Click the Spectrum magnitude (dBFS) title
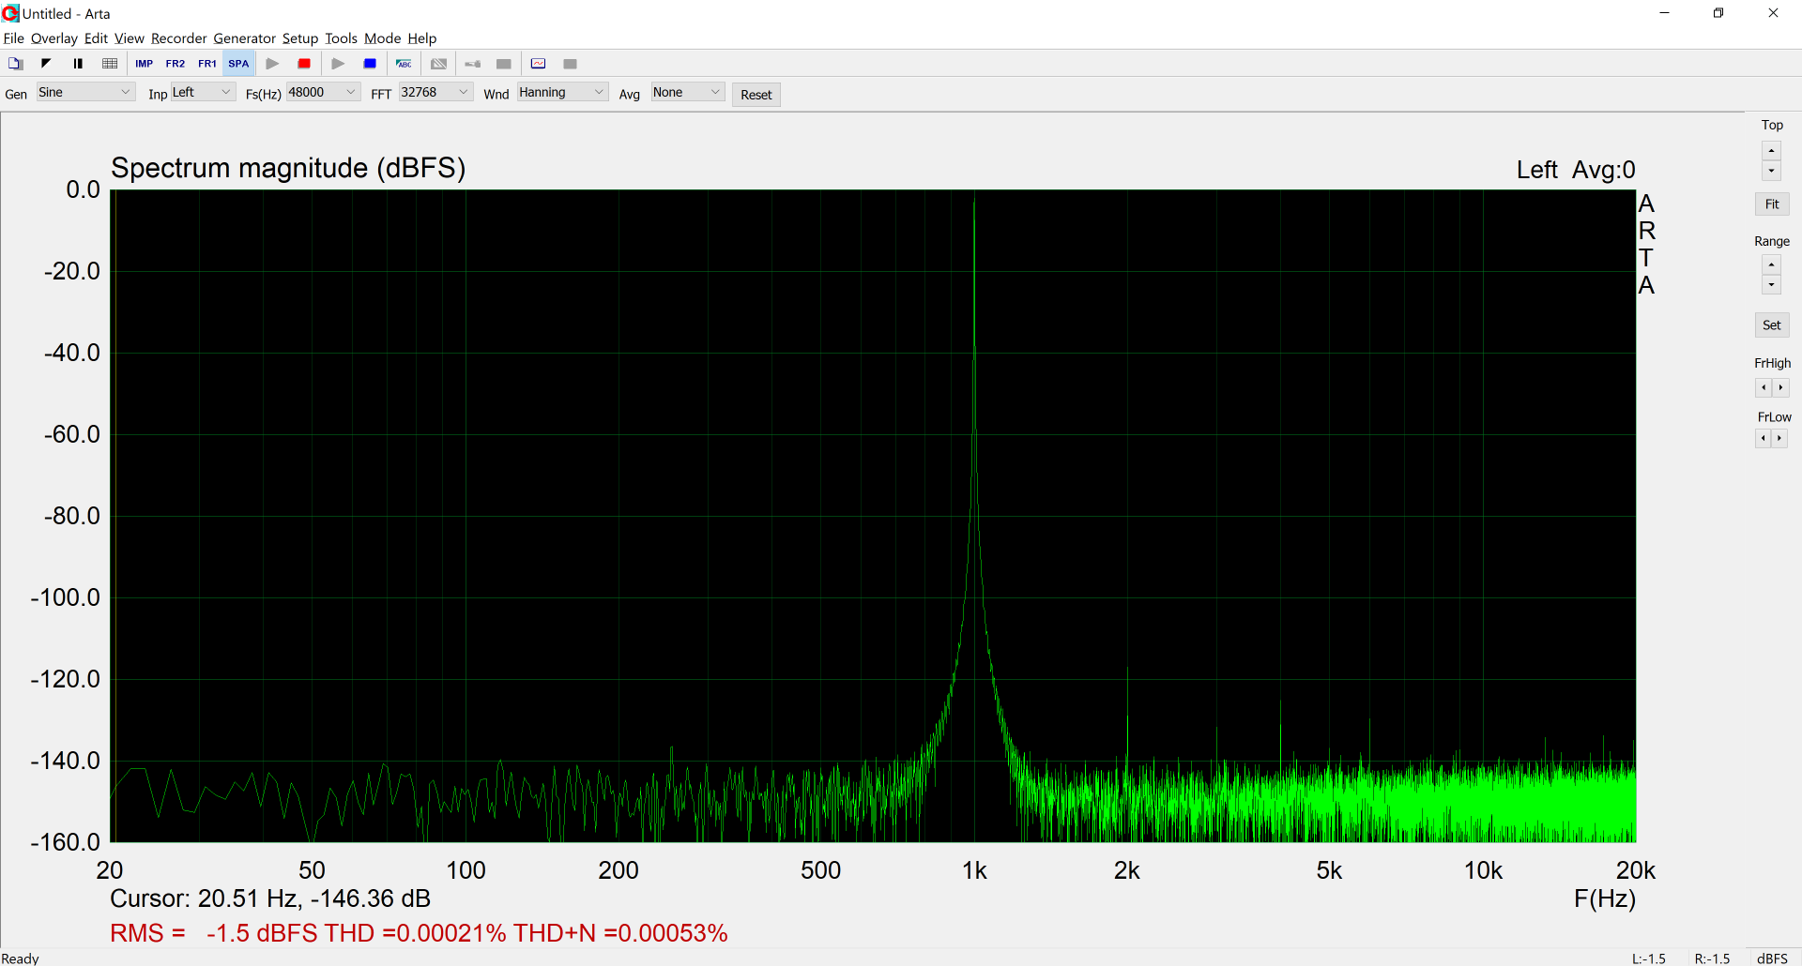The height and width of the screenshot is (966, 1802). pos(288,168)
